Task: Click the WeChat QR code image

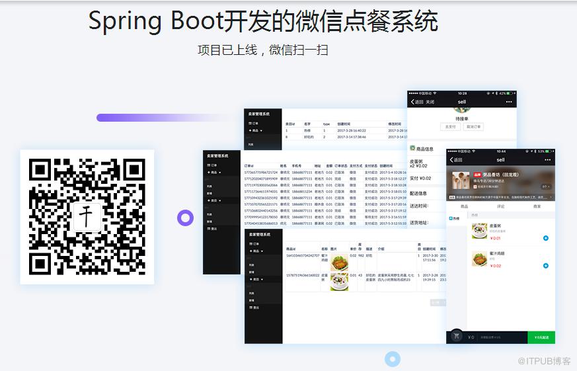Action: click(x=87, y=217)
